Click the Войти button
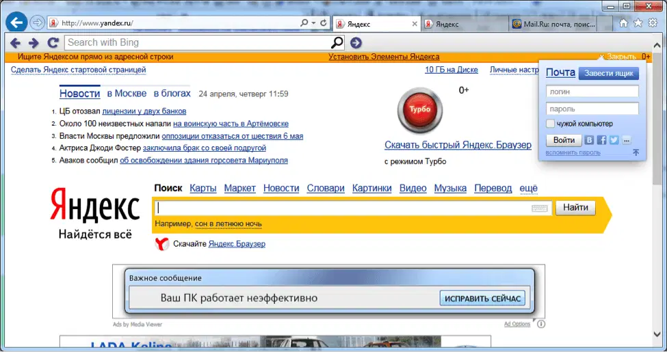 pyautogui.click(x=564, y=140)
